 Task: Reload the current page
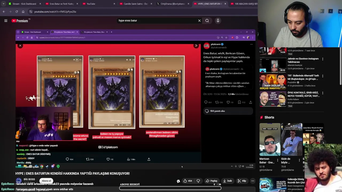click(x=17, y=12)
